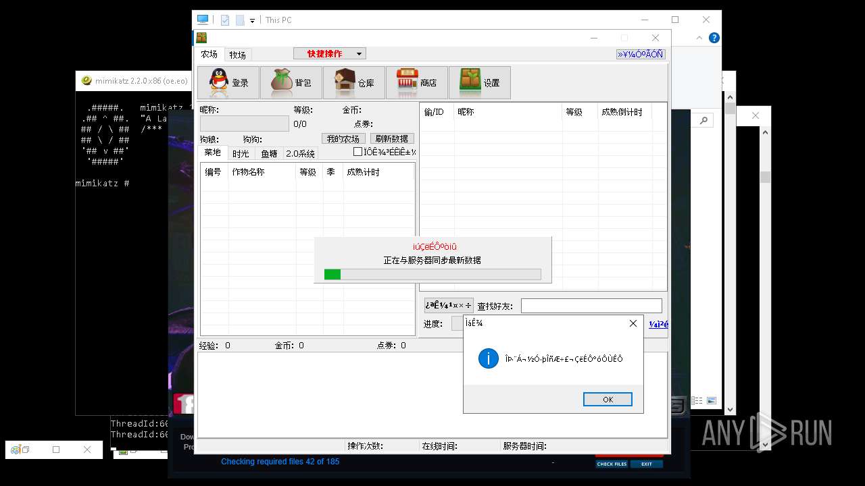Close the message dialog with X

coord(633,323)
